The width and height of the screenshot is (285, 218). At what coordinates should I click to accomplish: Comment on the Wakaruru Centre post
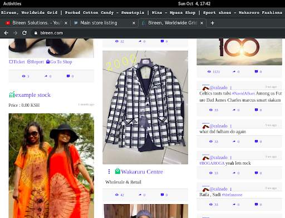[x=162, y=195]
